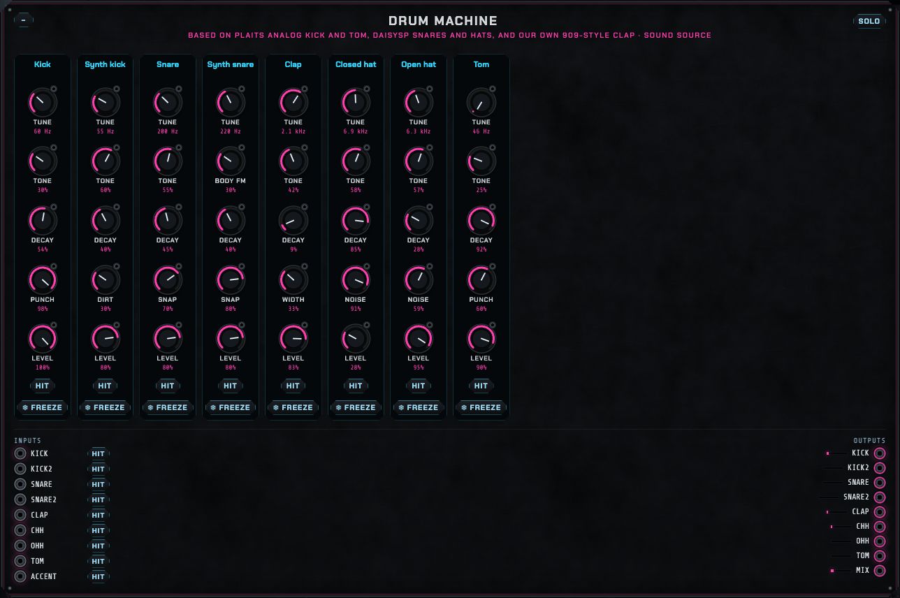Collapse the Drum Machine module with minus button

24,20
